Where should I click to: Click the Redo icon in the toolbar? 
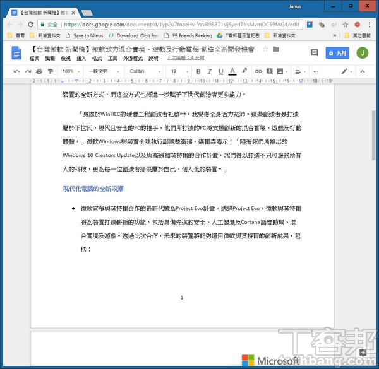point(28,71)
